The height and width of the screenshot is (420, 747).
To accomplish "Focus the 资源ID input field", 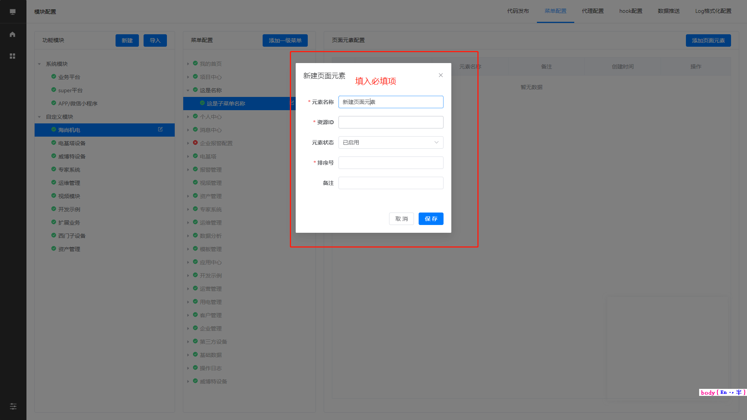I will pos(391,122).
